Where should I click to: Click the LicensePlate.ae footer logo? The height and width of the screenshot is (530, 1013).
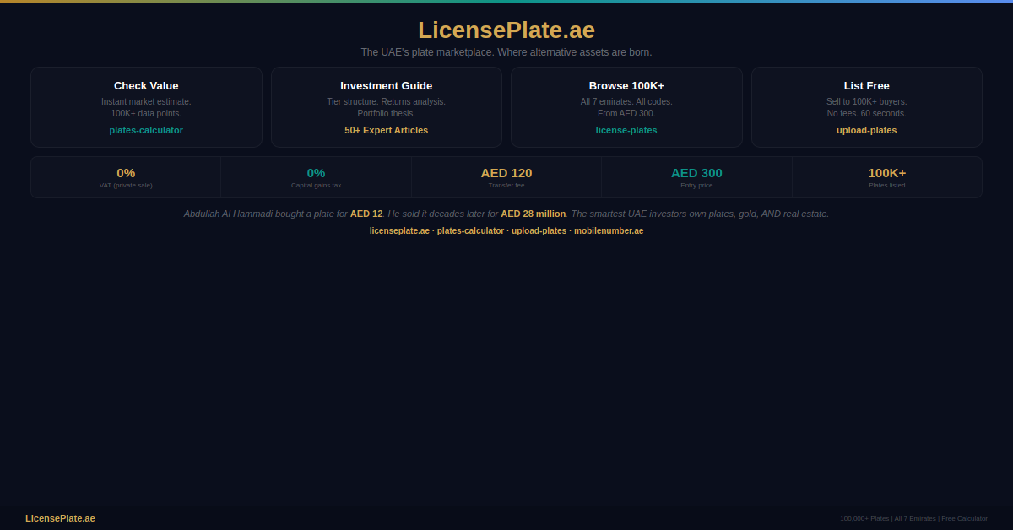pos(60,518)
